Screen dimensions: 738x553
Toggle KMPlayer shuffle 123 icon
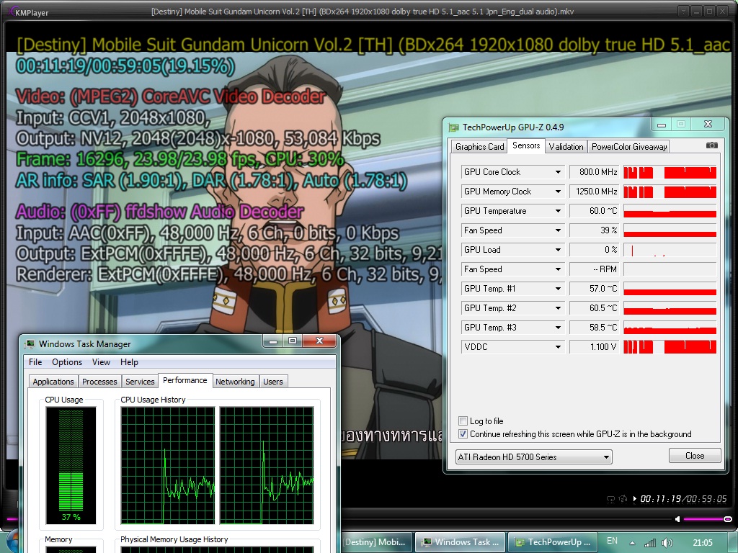(623, 499)
